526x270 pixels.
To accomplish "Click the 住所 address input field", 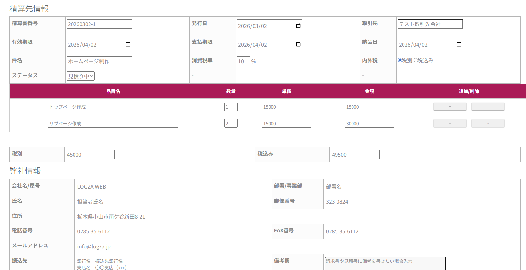I will point(133,217).
